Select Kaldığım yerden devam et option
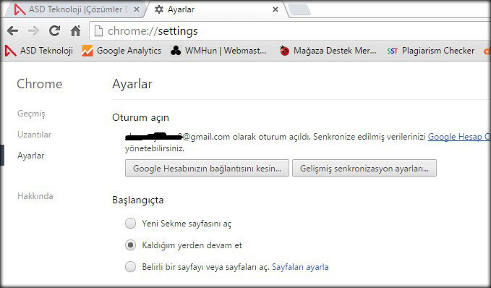The width and height of the screenshot is (491, 288). (x=130, y=245)
